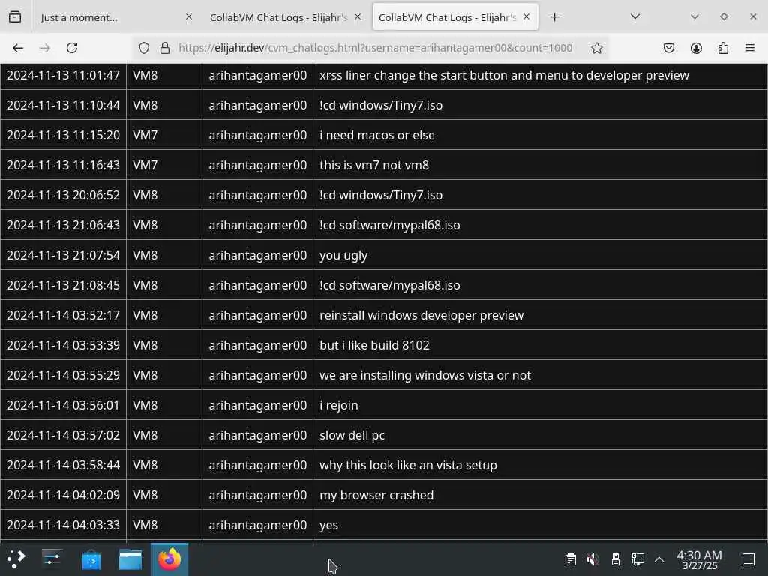Select '!cd software/mypal68.iso' in 21:06:43 row
Screen dimensions: 768x576
(390, 225)
